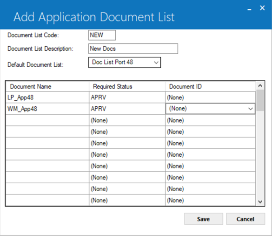Edit the Document List Description field
Image resolution: width=272 pixels, height=236 pixels.
133,49
